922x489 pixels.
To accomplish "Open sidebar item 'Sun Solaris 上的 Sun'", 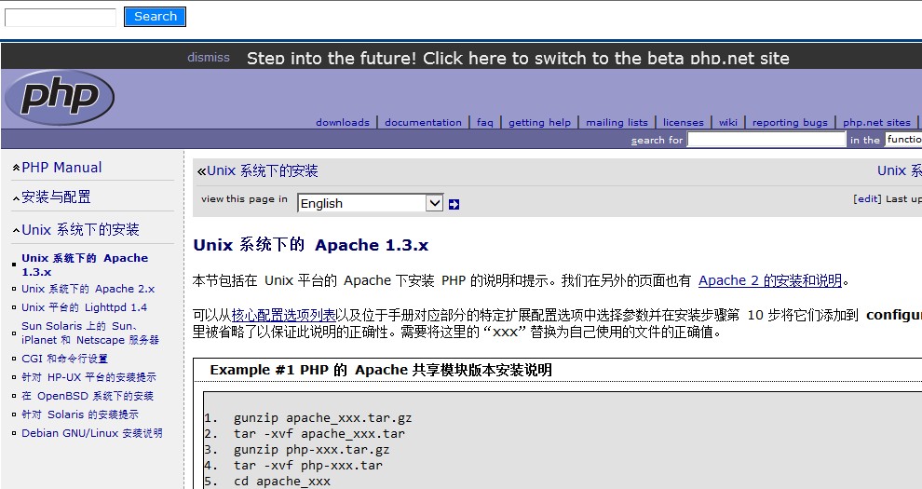I will [90, 333].
